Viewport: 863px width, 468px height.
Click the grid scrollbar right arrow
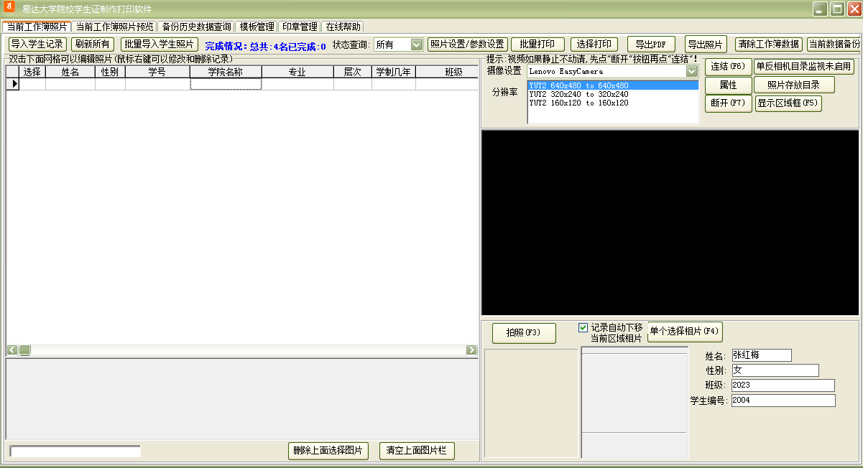471,350
